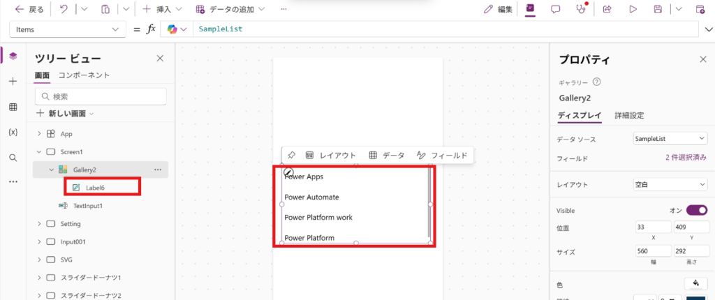The width and height of the screenshot is (715, 300).
Task: Open the レイアウト dropdown showing 空白
Action: (x=670, y=184)
